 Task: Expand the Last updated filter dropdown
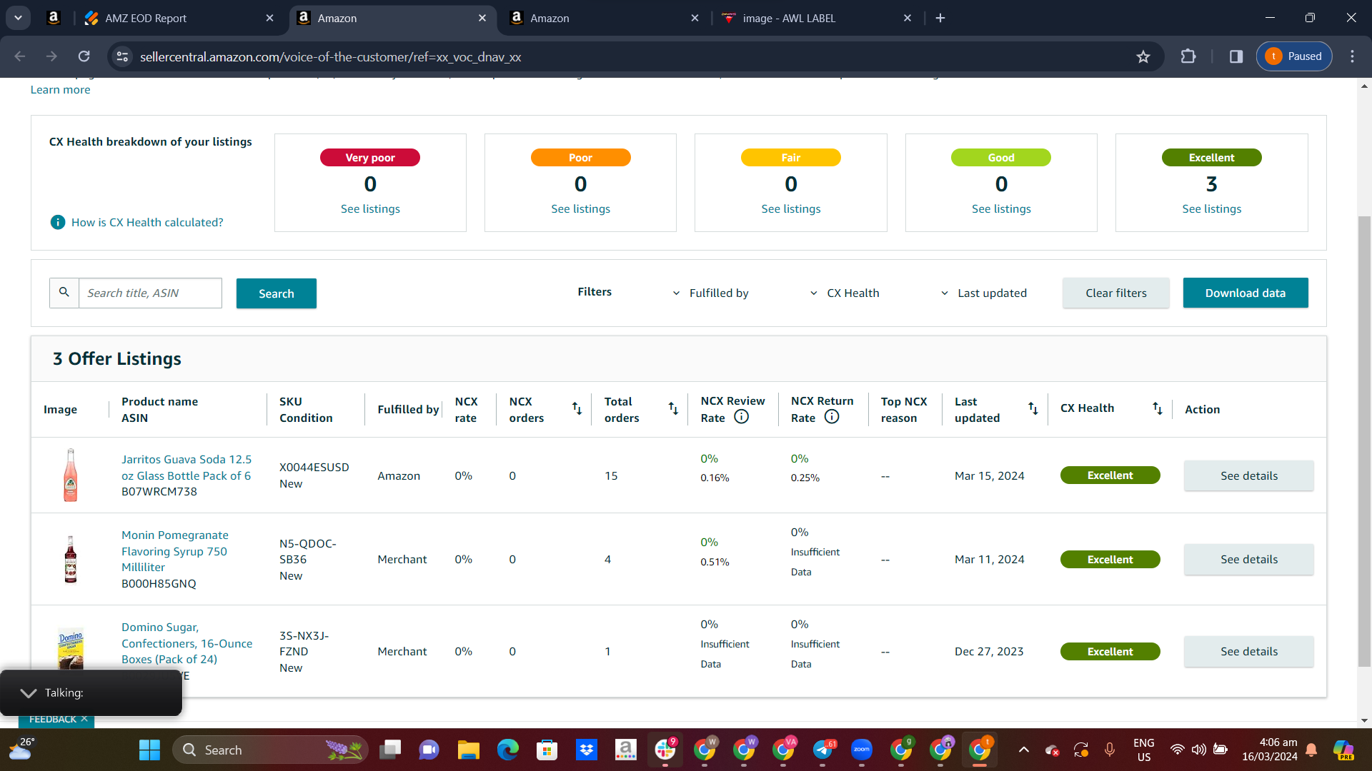983,293
